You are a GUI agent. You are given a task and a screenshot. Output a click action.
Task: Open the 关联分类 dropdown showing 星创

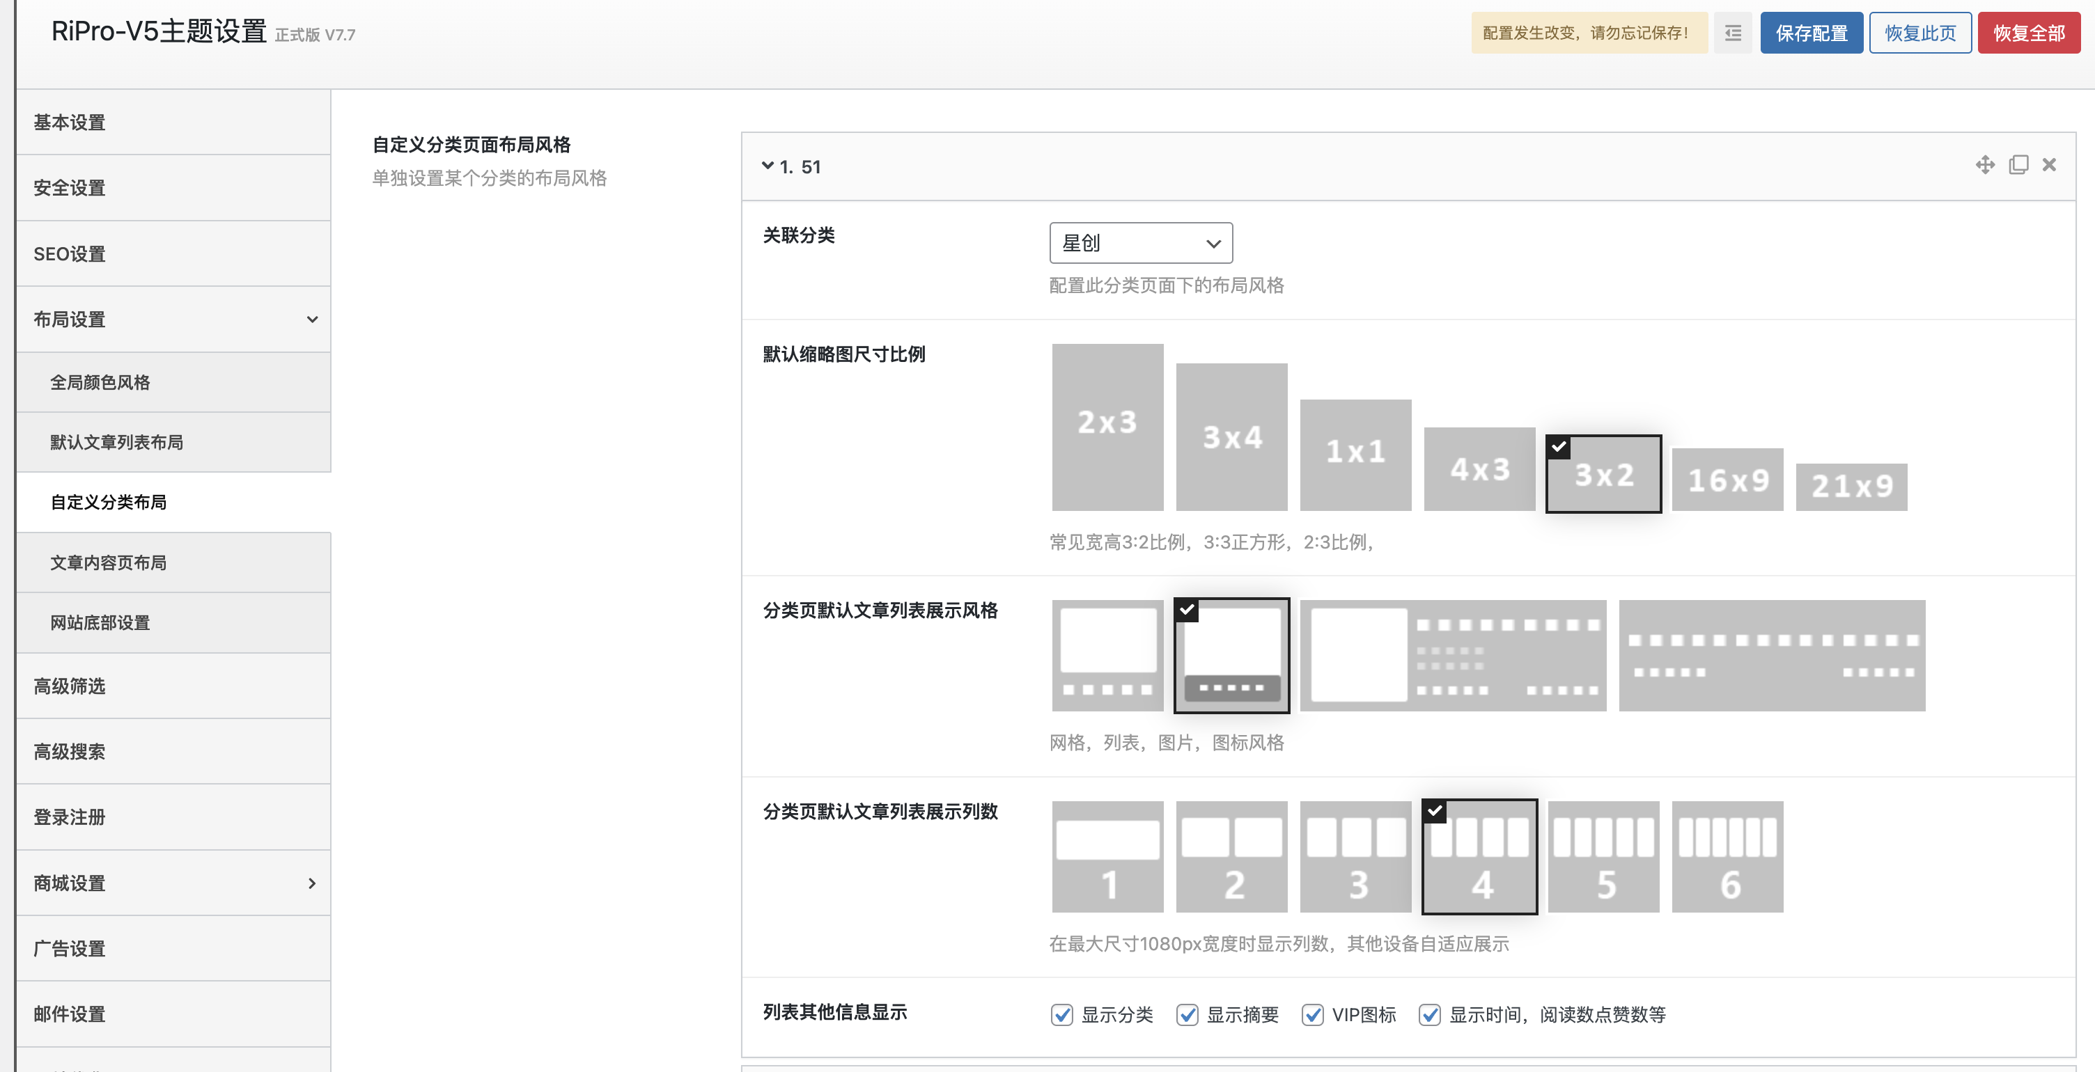[1140, 243]
